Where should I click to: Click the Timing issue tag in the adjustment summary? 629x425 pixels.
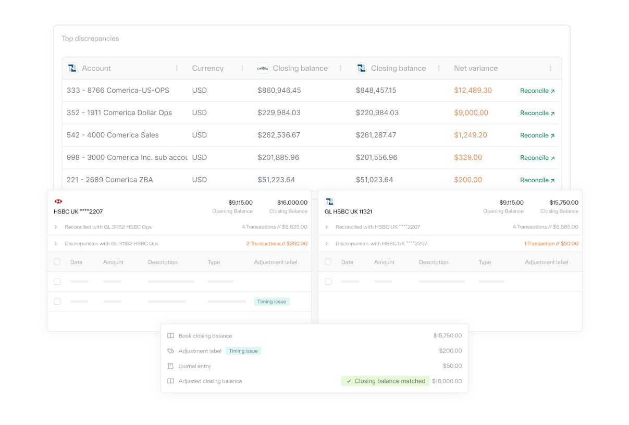tap(243, 351)
